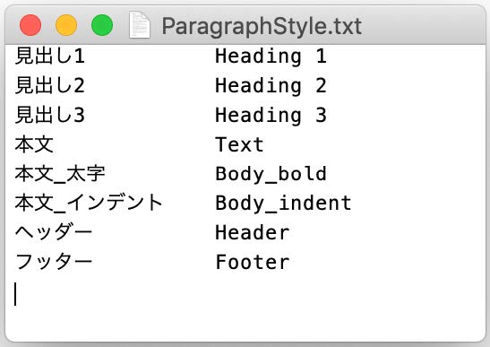
Task: Click the text ヘッダー
Action: (54, 232)
